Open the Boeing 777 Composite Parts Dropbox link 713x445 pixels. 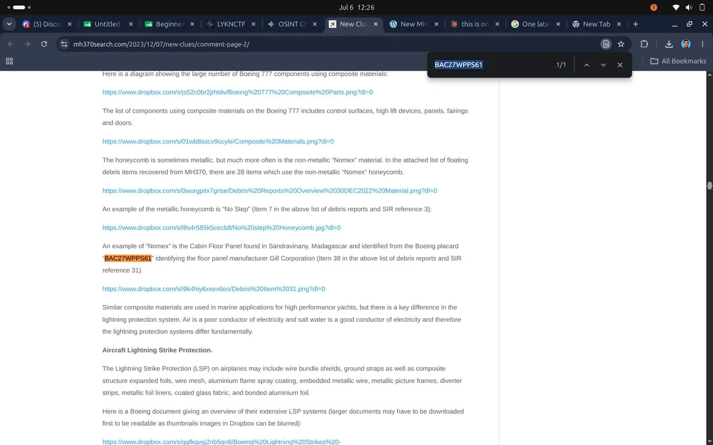click(237, 92)
